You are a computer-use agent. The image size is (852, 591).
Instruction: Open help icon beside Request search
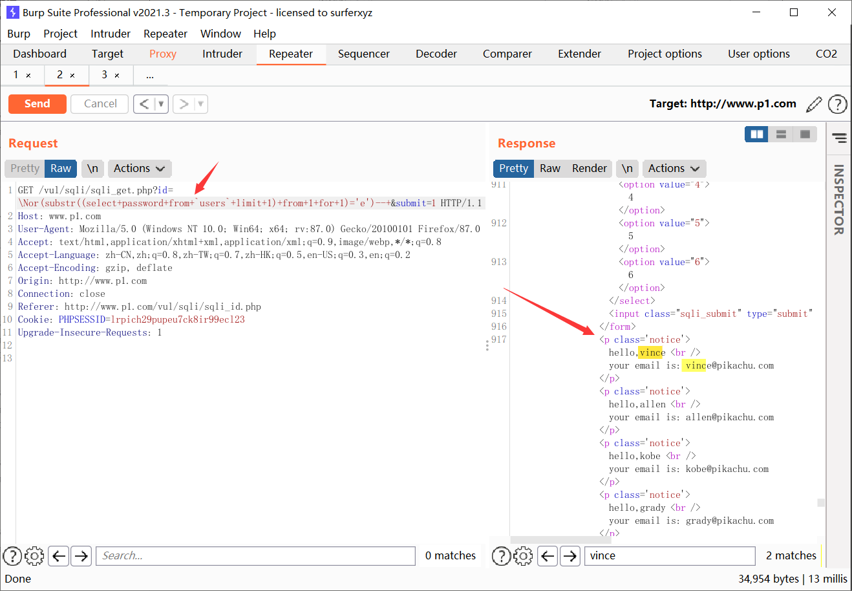tap(13, 556)
